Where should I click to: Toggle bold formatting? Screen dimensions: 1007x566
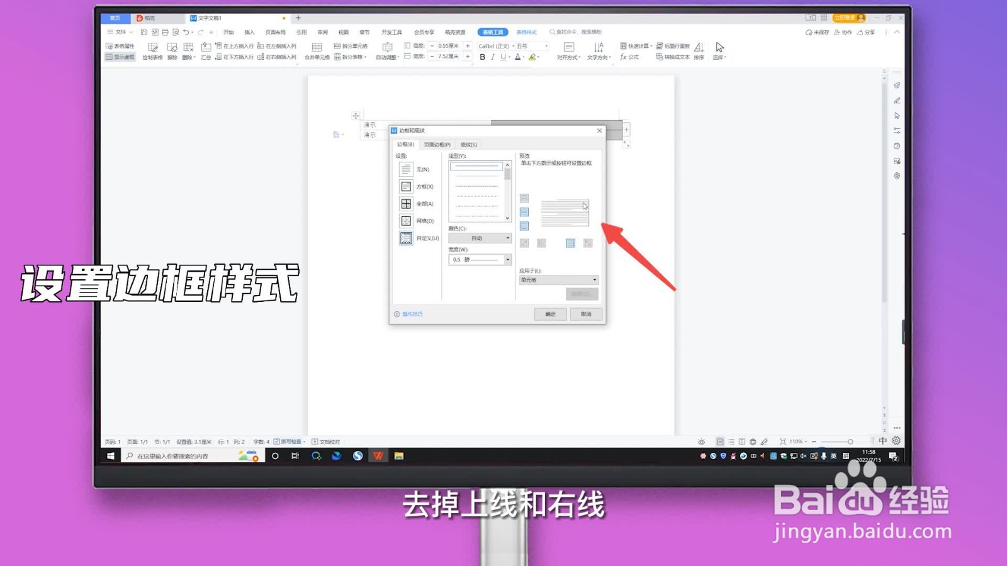(483, 57)
